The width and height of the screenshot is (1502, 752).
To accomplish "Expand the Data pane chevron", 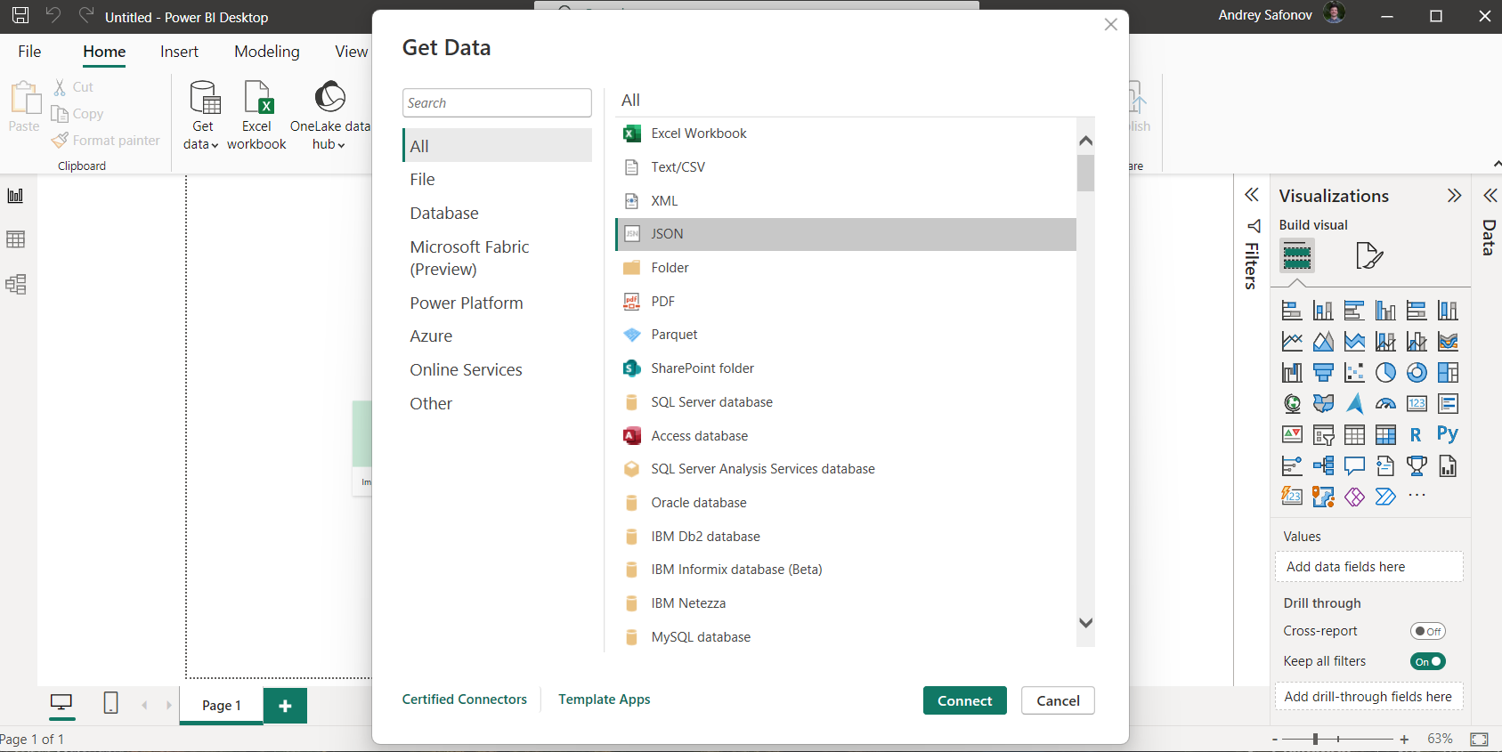I will pos(1490,196).
